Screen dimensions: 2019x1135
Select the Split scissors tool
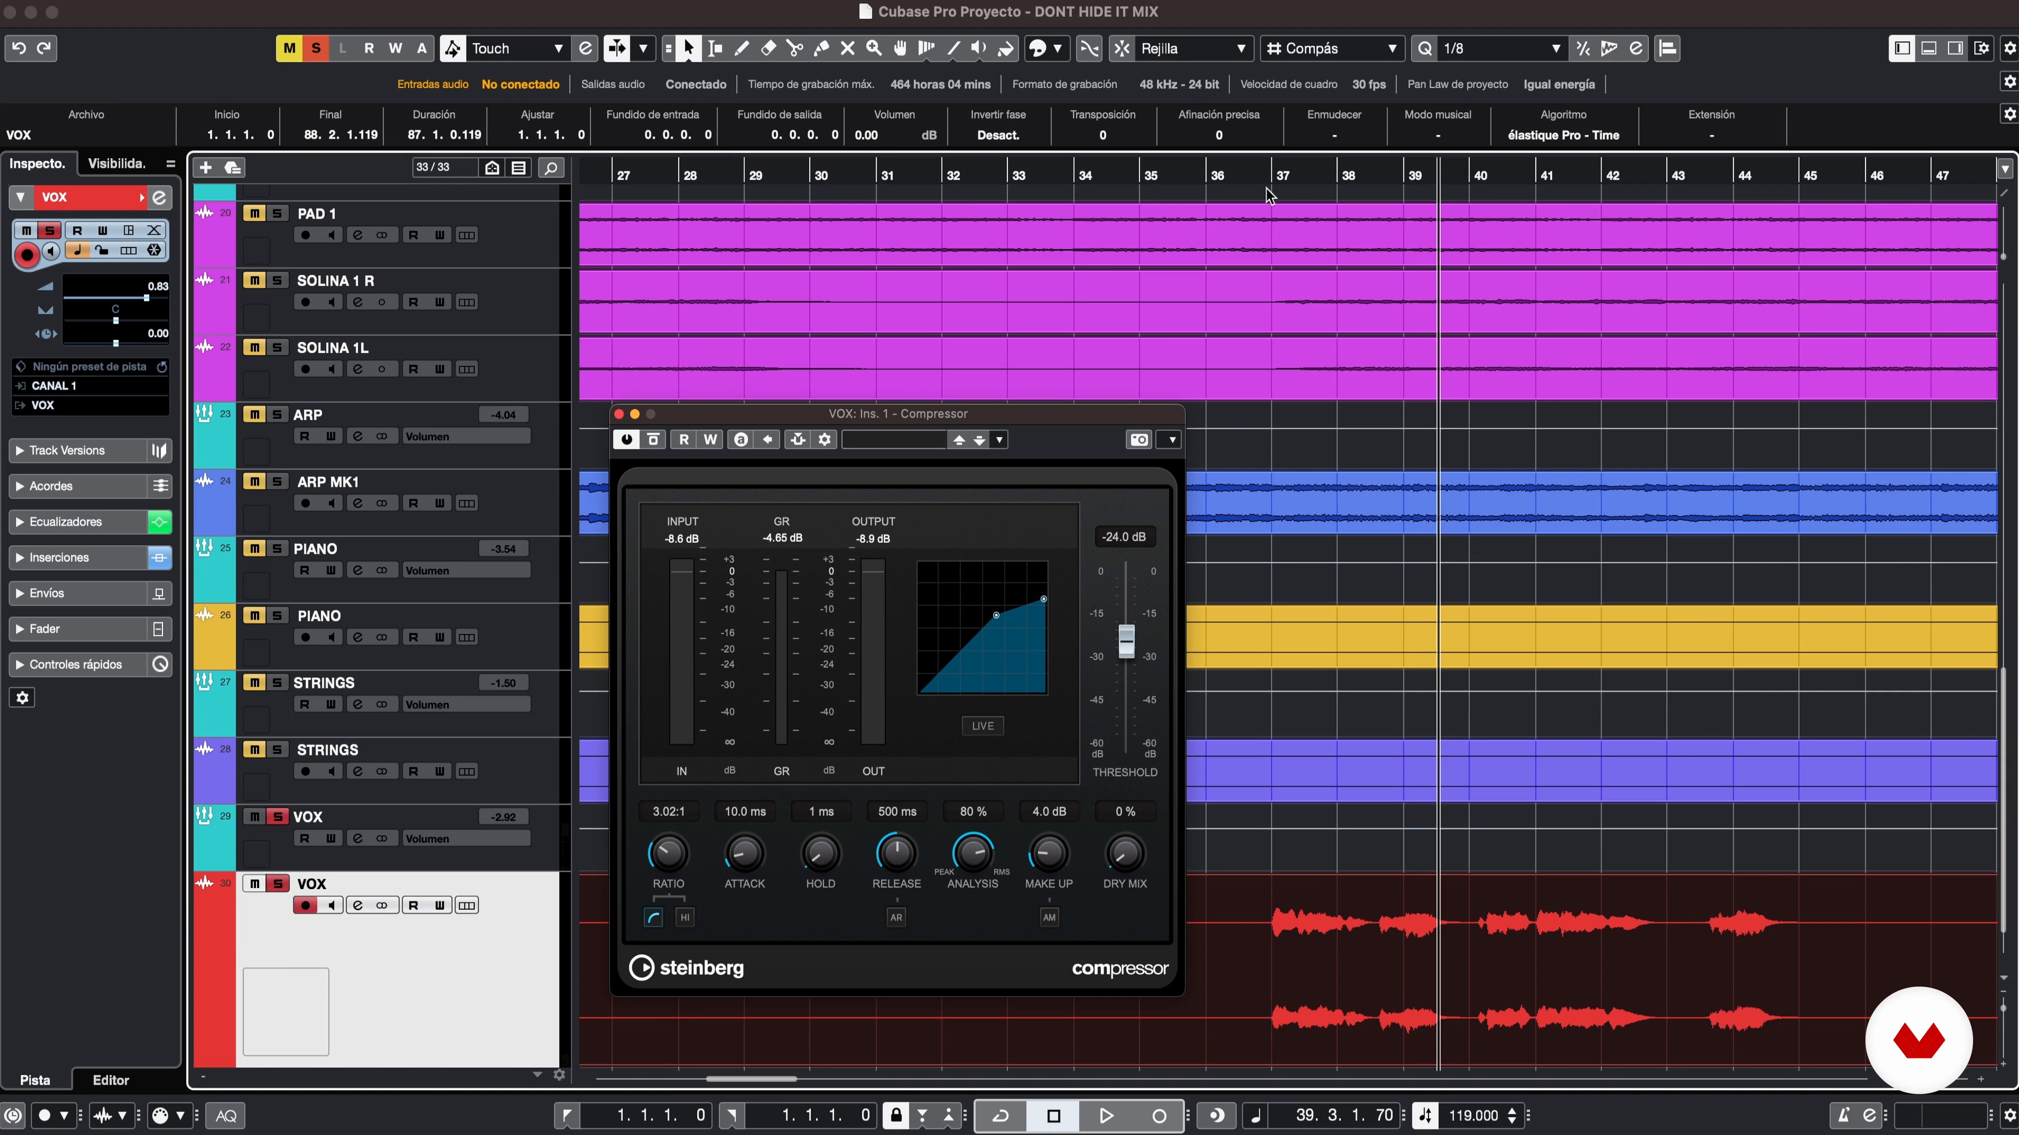click(795, 48)
